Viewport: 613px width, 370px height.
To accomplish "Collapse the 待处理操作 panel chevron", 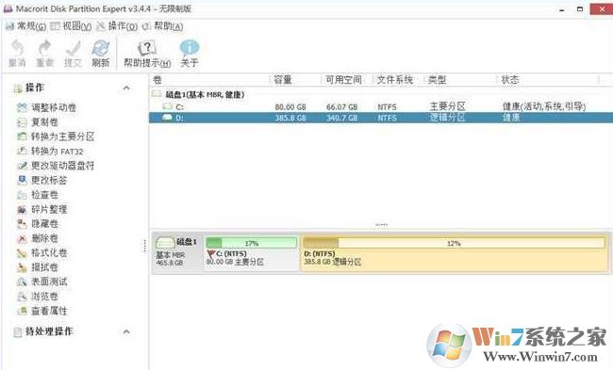I will click(x=126, y=331).
